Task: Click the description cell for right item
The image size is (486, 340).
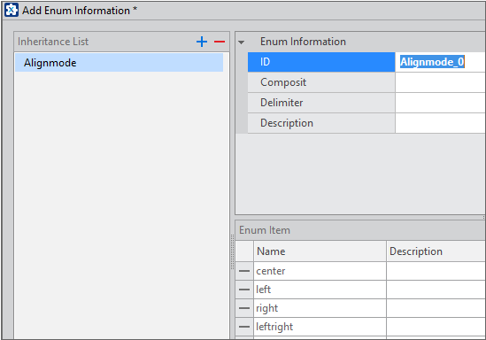Action: click(x=436, y=308)
